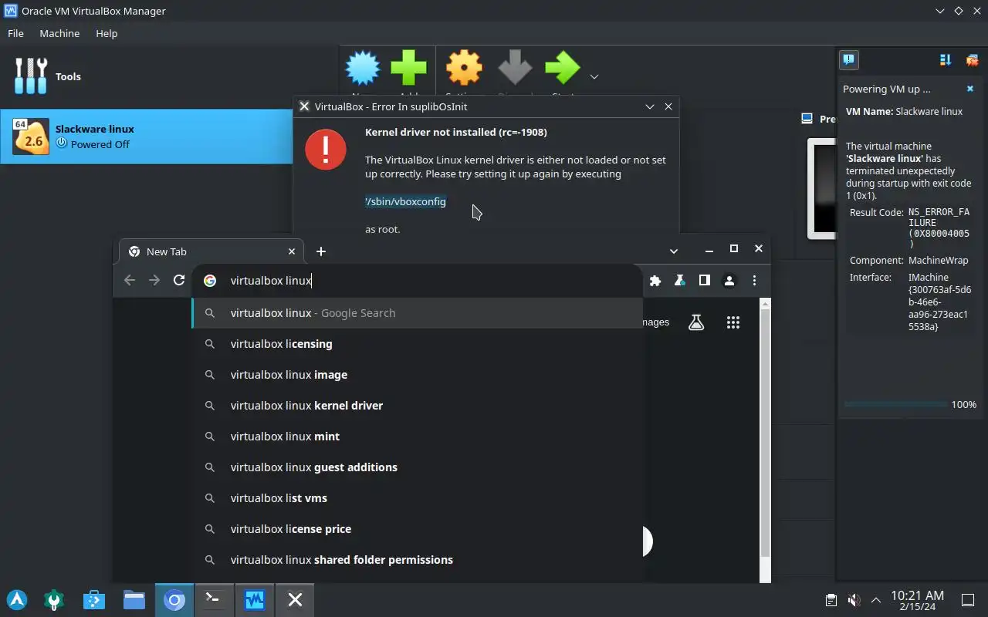Click the delete all finished notifications icon
The height and width of the screenshot is (617, 988).
[x=973, y=59]
